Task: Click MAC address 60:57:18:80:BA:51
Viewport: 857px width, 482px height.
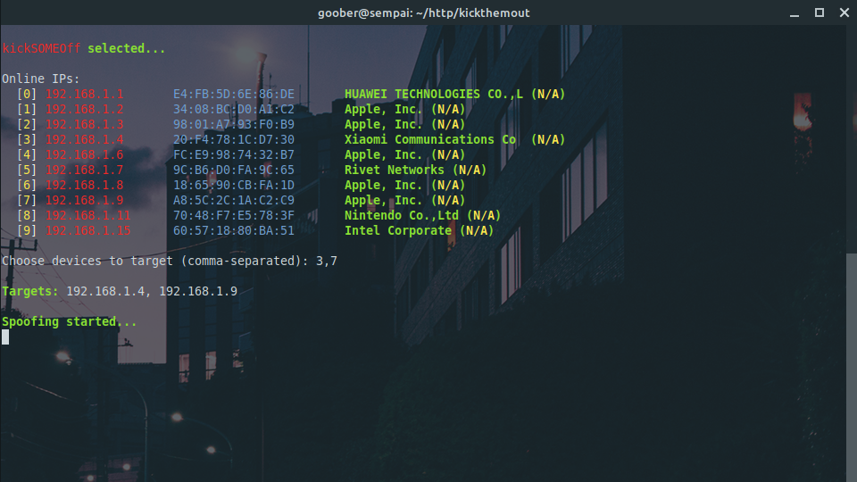Action: pos(234,230)
